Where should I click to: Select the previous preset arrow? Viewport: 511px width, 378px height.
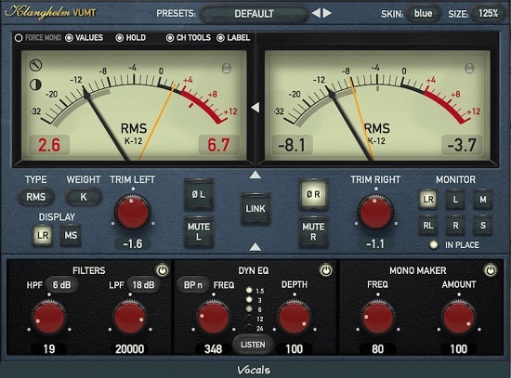coord(316,13)
